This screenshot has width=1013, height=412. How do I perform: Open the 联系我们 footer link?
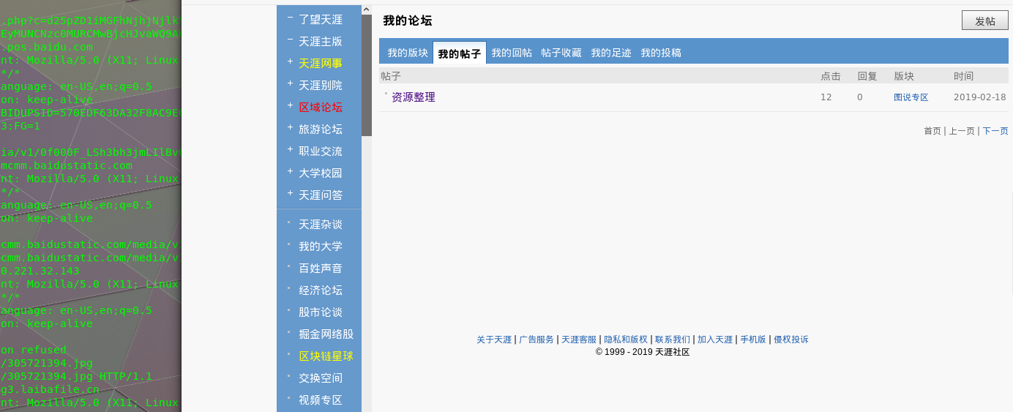[x=673, y=340]
